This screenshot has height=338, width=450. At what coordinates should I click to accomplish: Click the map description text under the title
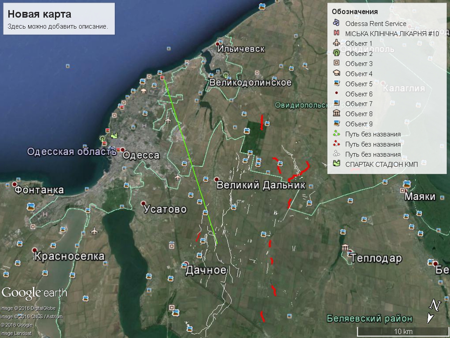pyautogui.click(x=58, y=26)
